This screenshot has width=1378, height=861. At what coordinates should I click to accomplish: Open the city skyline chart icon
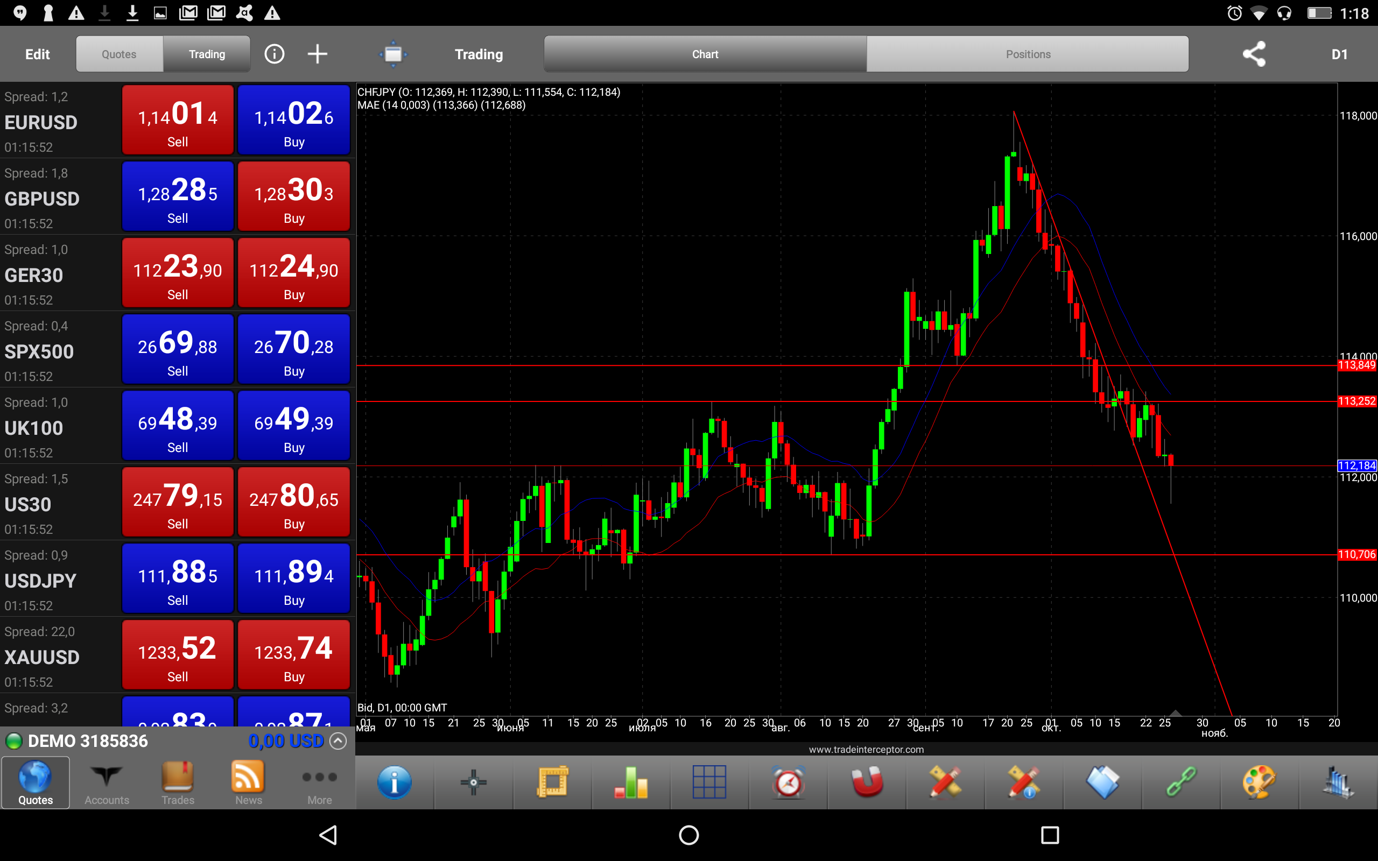1339,782
